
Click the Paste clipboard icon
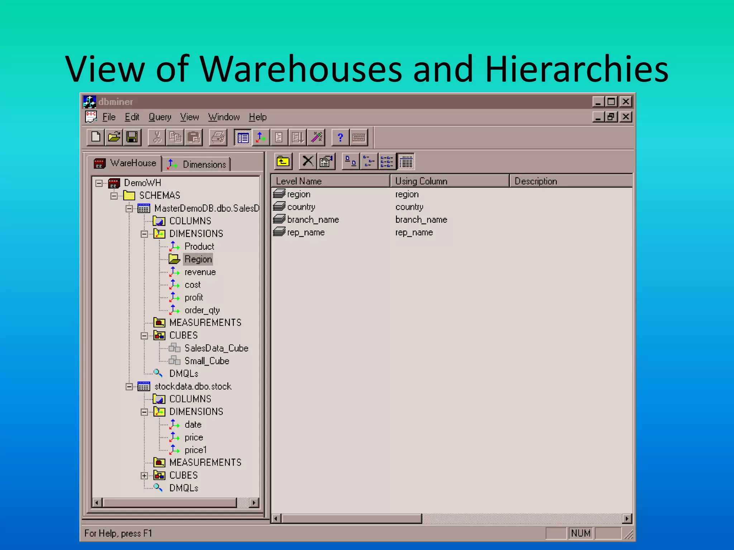tap(194, 137)
